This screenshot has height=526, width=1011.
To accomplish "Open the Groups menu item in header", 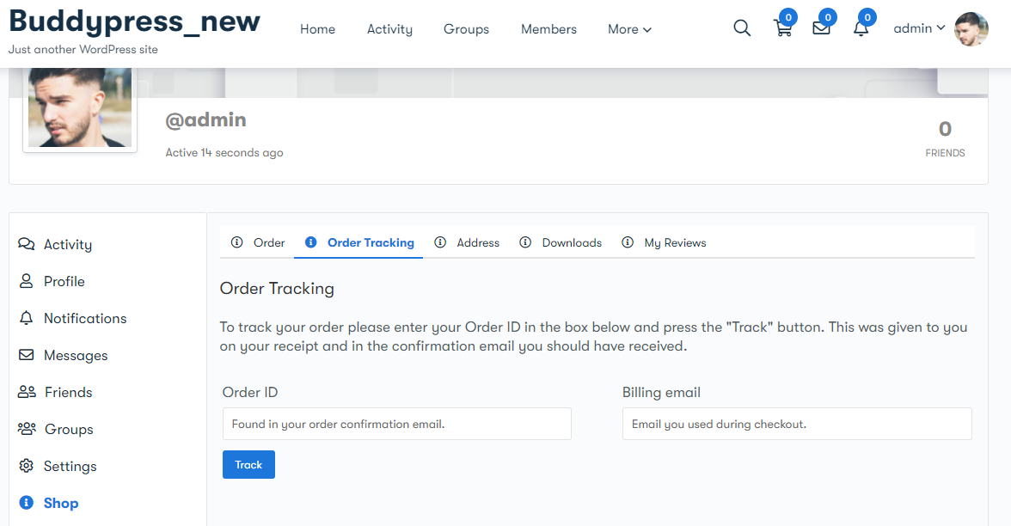I will (x=466, y=29).
